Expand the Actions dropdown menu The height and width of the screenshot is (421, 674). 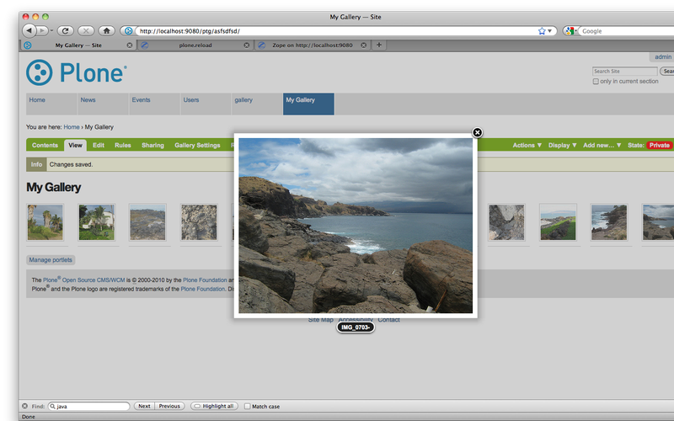(x=527, y=145)
